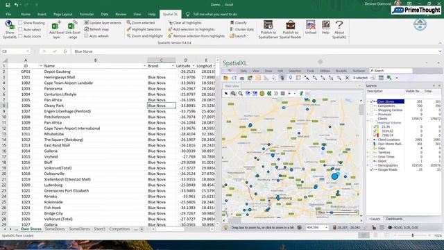Toggle Auto select checkbox
The height and width of the screenshot is (250, 444).
pyautogui.click(x=20, y=29)
